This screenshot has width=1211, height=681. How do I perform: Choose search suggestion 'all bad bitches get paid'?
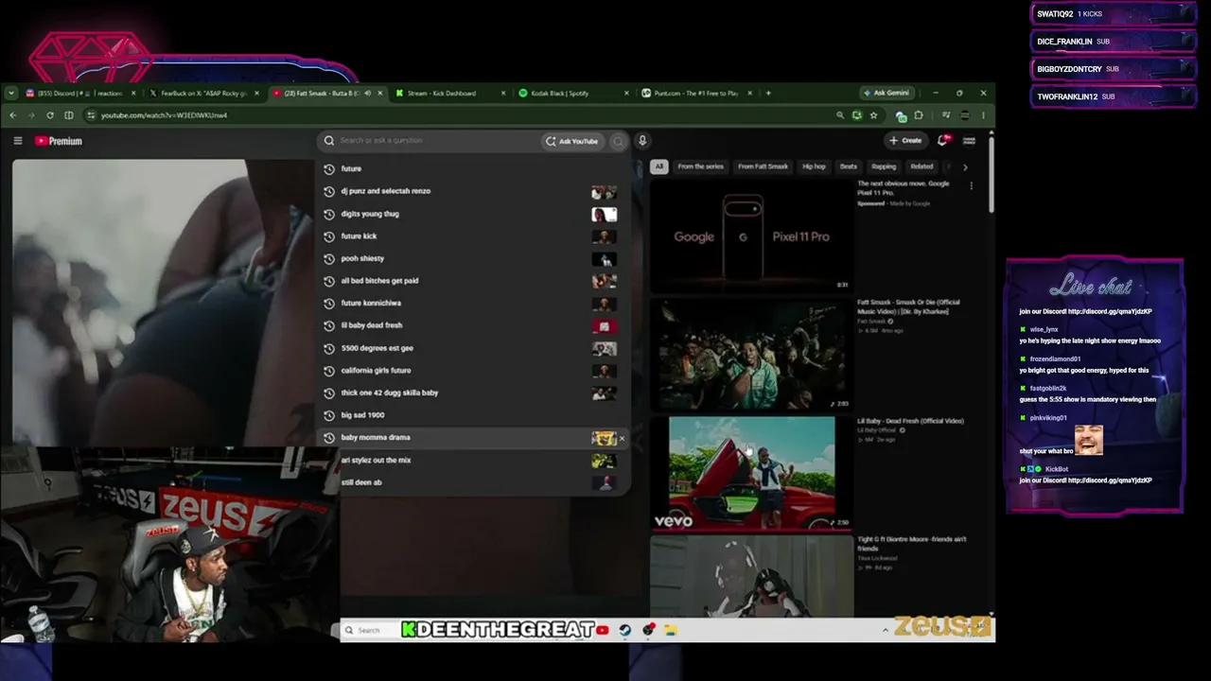pyautogui.click(x=473, y=281)
